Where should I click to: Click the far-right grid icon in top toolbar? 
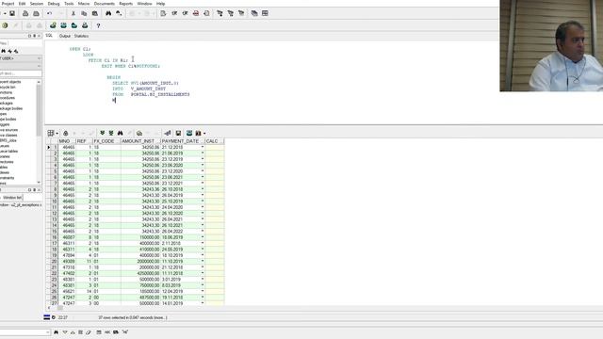coord(265,13)
